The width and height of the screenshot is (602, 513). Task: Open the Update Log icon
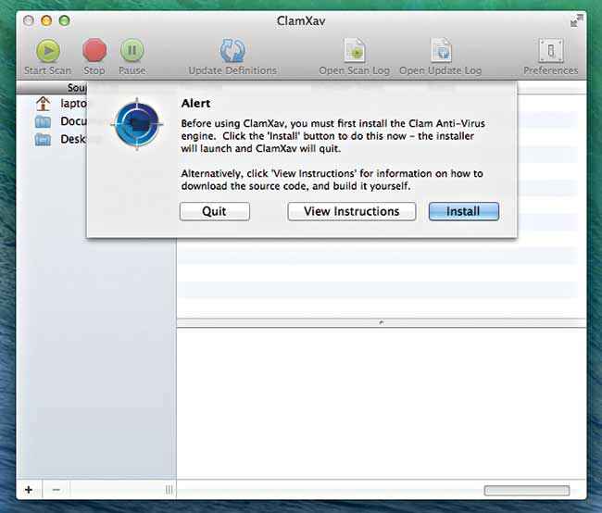tap(441, 50)
